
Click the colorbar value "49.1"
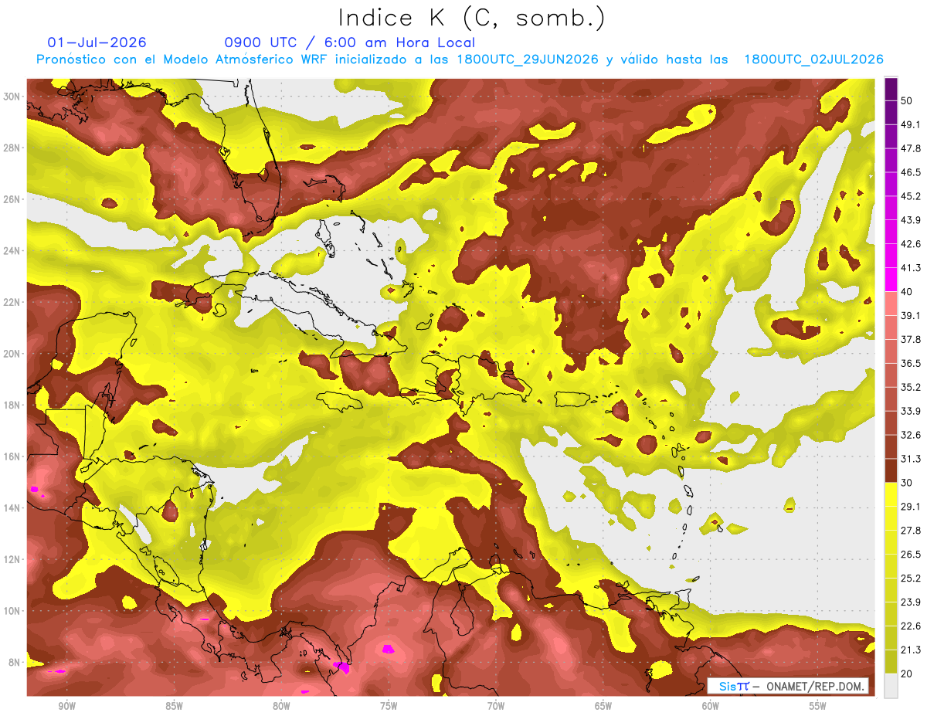point(909,124)
